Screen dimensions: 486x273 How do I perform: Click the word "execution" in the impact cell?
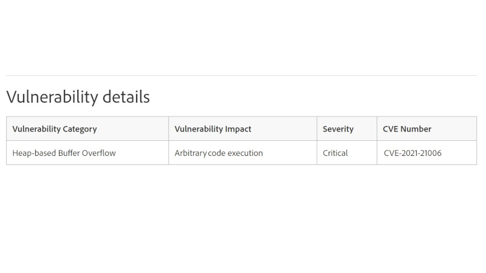[x=245, y=153]
